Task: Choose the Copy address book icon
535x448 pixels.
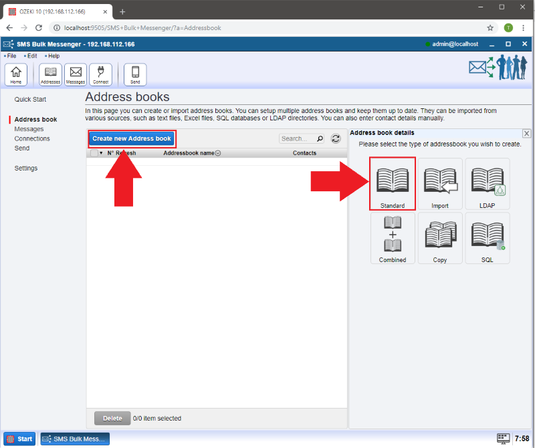Action: 440,238
